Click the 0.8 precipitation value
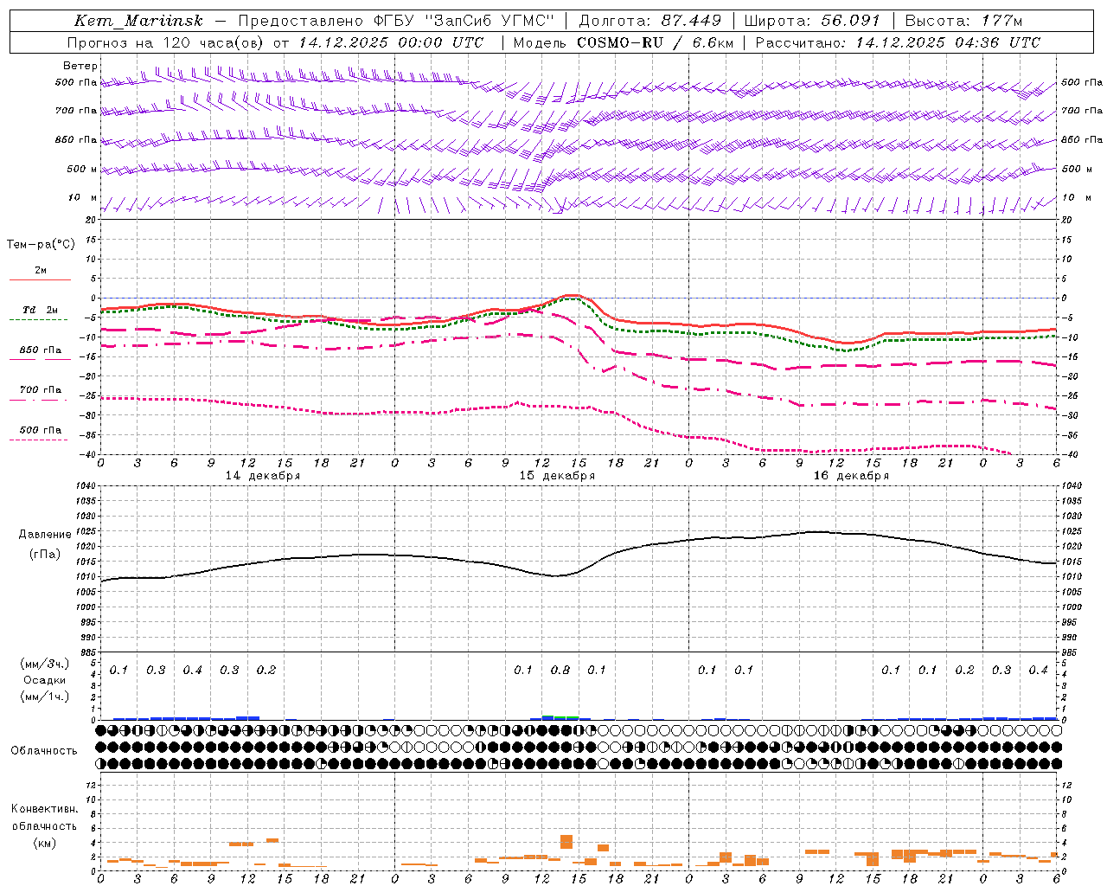The width and height of the screenshot is (1107, 886). click(x=560, y=670)
